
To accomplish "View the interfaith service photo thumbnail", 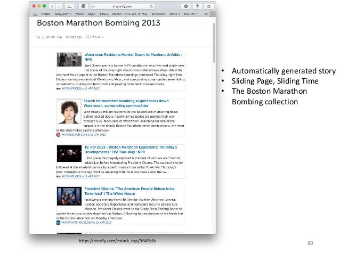I will point(69,153).
